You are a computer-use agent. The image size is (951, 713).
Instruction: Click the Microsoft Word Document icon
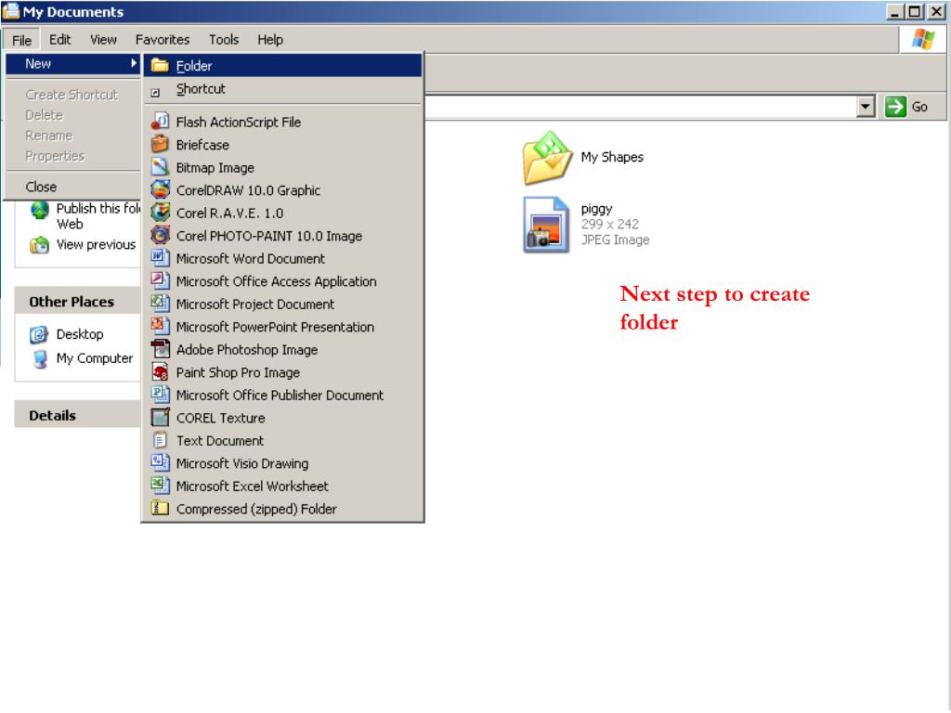coord(160,258)
